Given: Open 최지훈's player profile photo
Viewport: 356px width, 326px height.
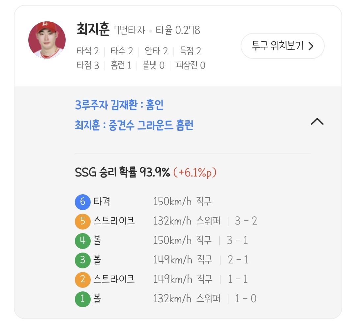Looking at the screenshot, I should [x=47, y=40].
